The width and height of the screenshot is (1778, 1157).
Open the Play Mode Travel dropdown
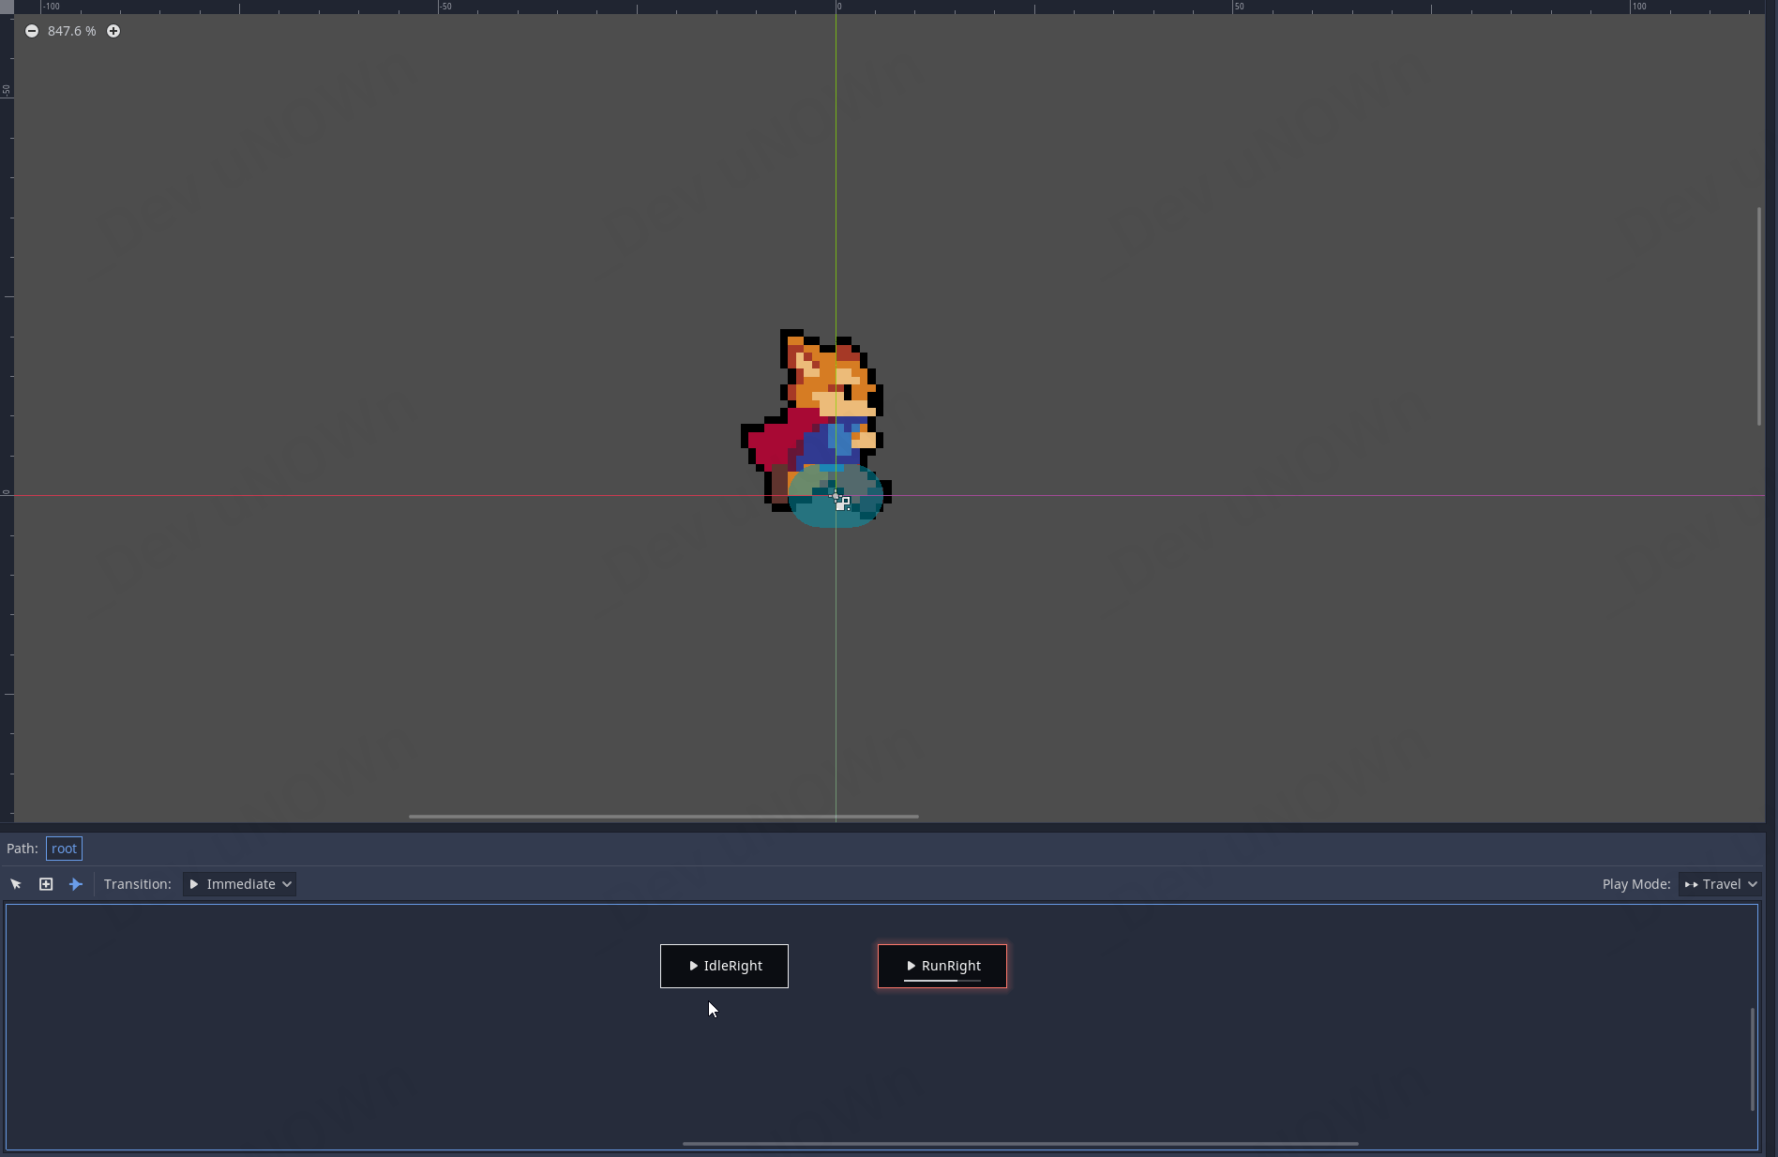pos(1720,884)
